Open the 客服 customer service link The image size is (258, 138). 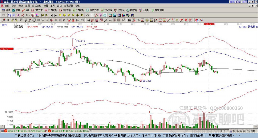tap(232, 2)
